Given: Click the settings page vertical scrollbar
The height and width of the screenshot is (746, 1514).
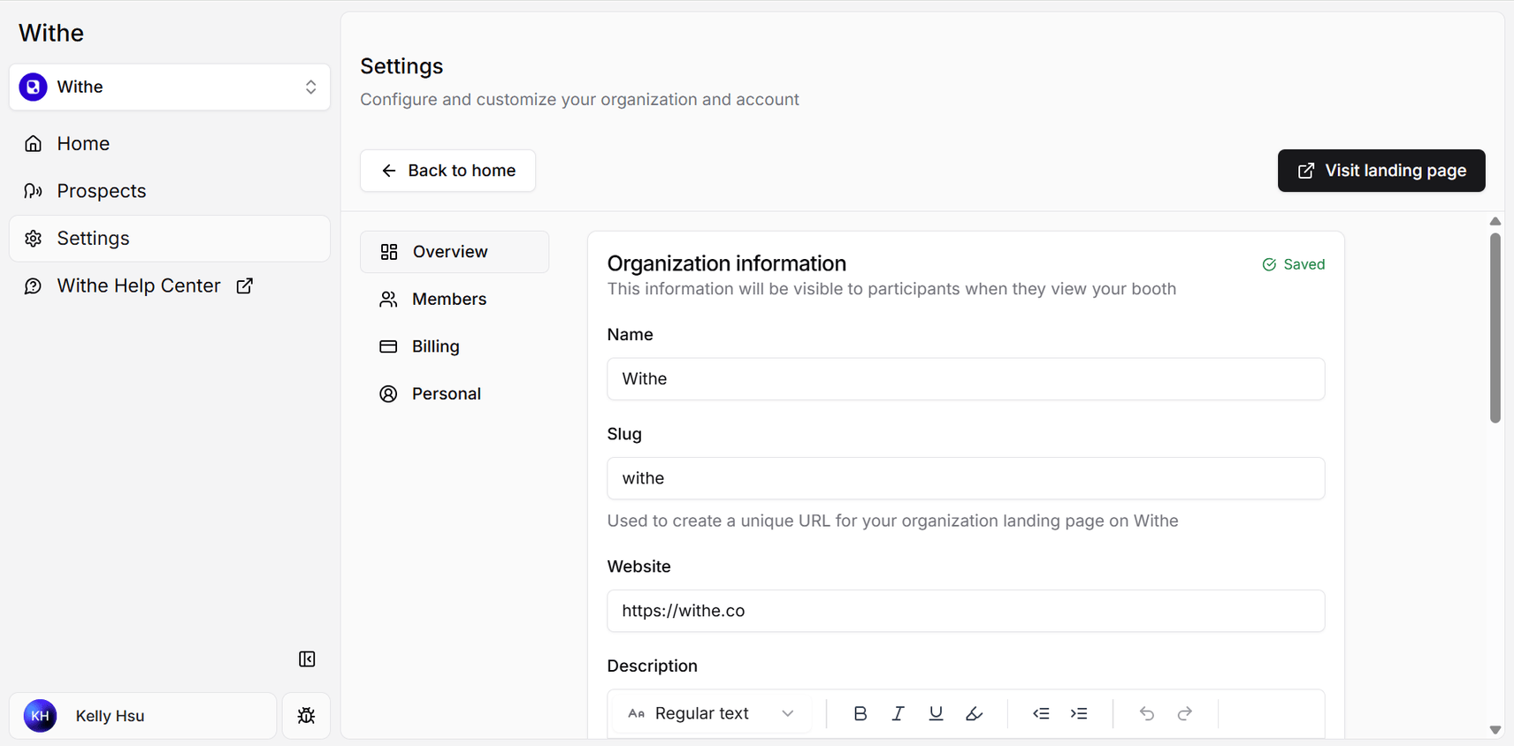Looking at the screenshot, I should pyautogui.click(x=1495, y=327).
